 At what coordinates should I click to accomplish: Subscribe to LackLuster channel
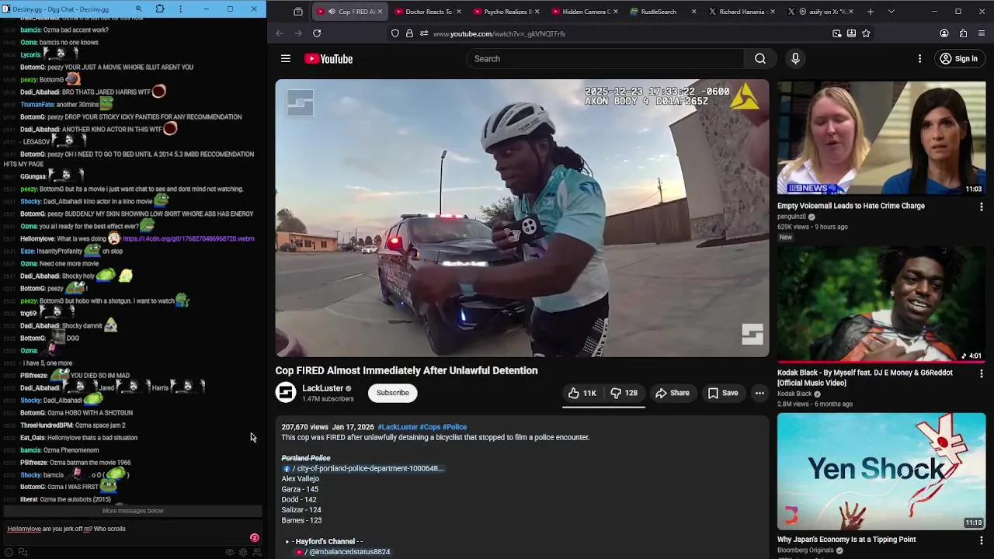(392, 393)
